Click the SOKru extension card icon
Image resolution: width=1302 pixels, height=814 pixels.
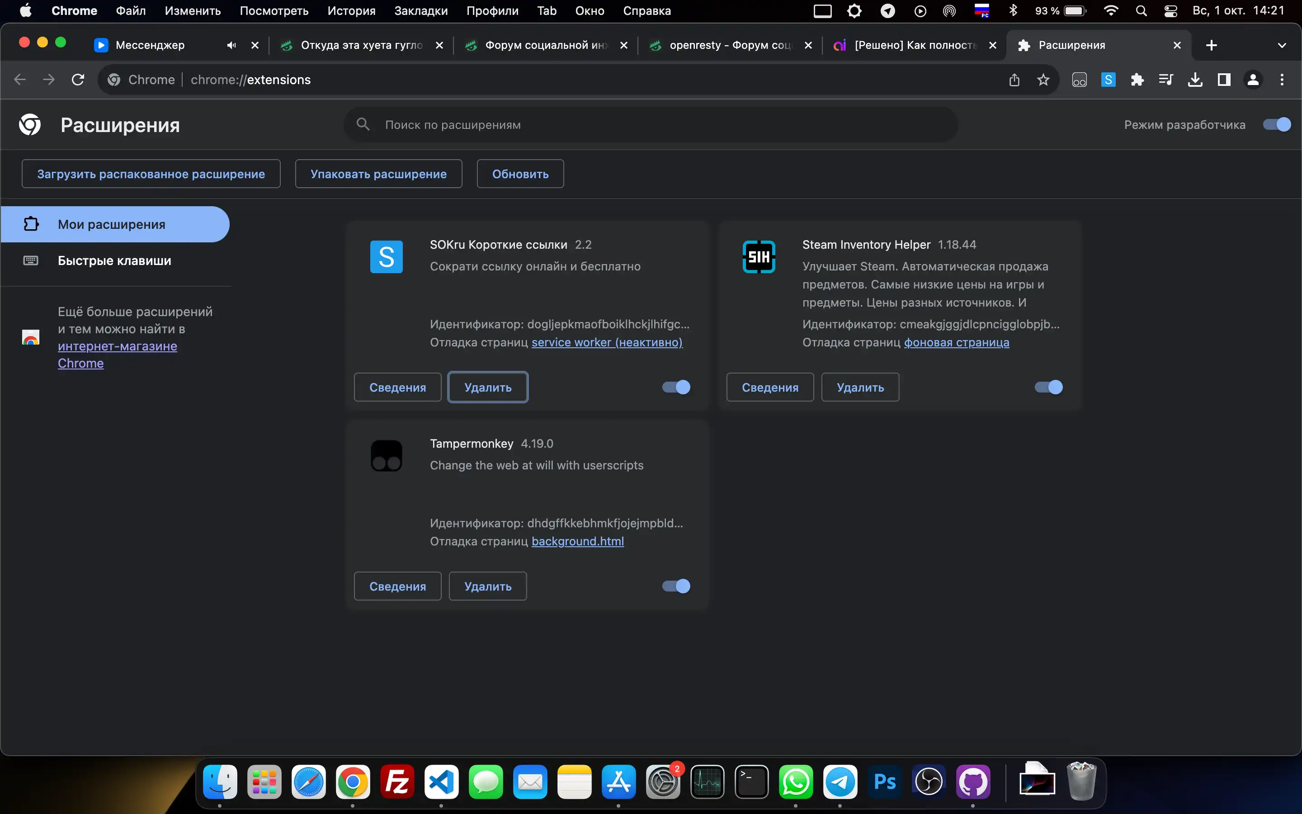[x=386, y=257]
